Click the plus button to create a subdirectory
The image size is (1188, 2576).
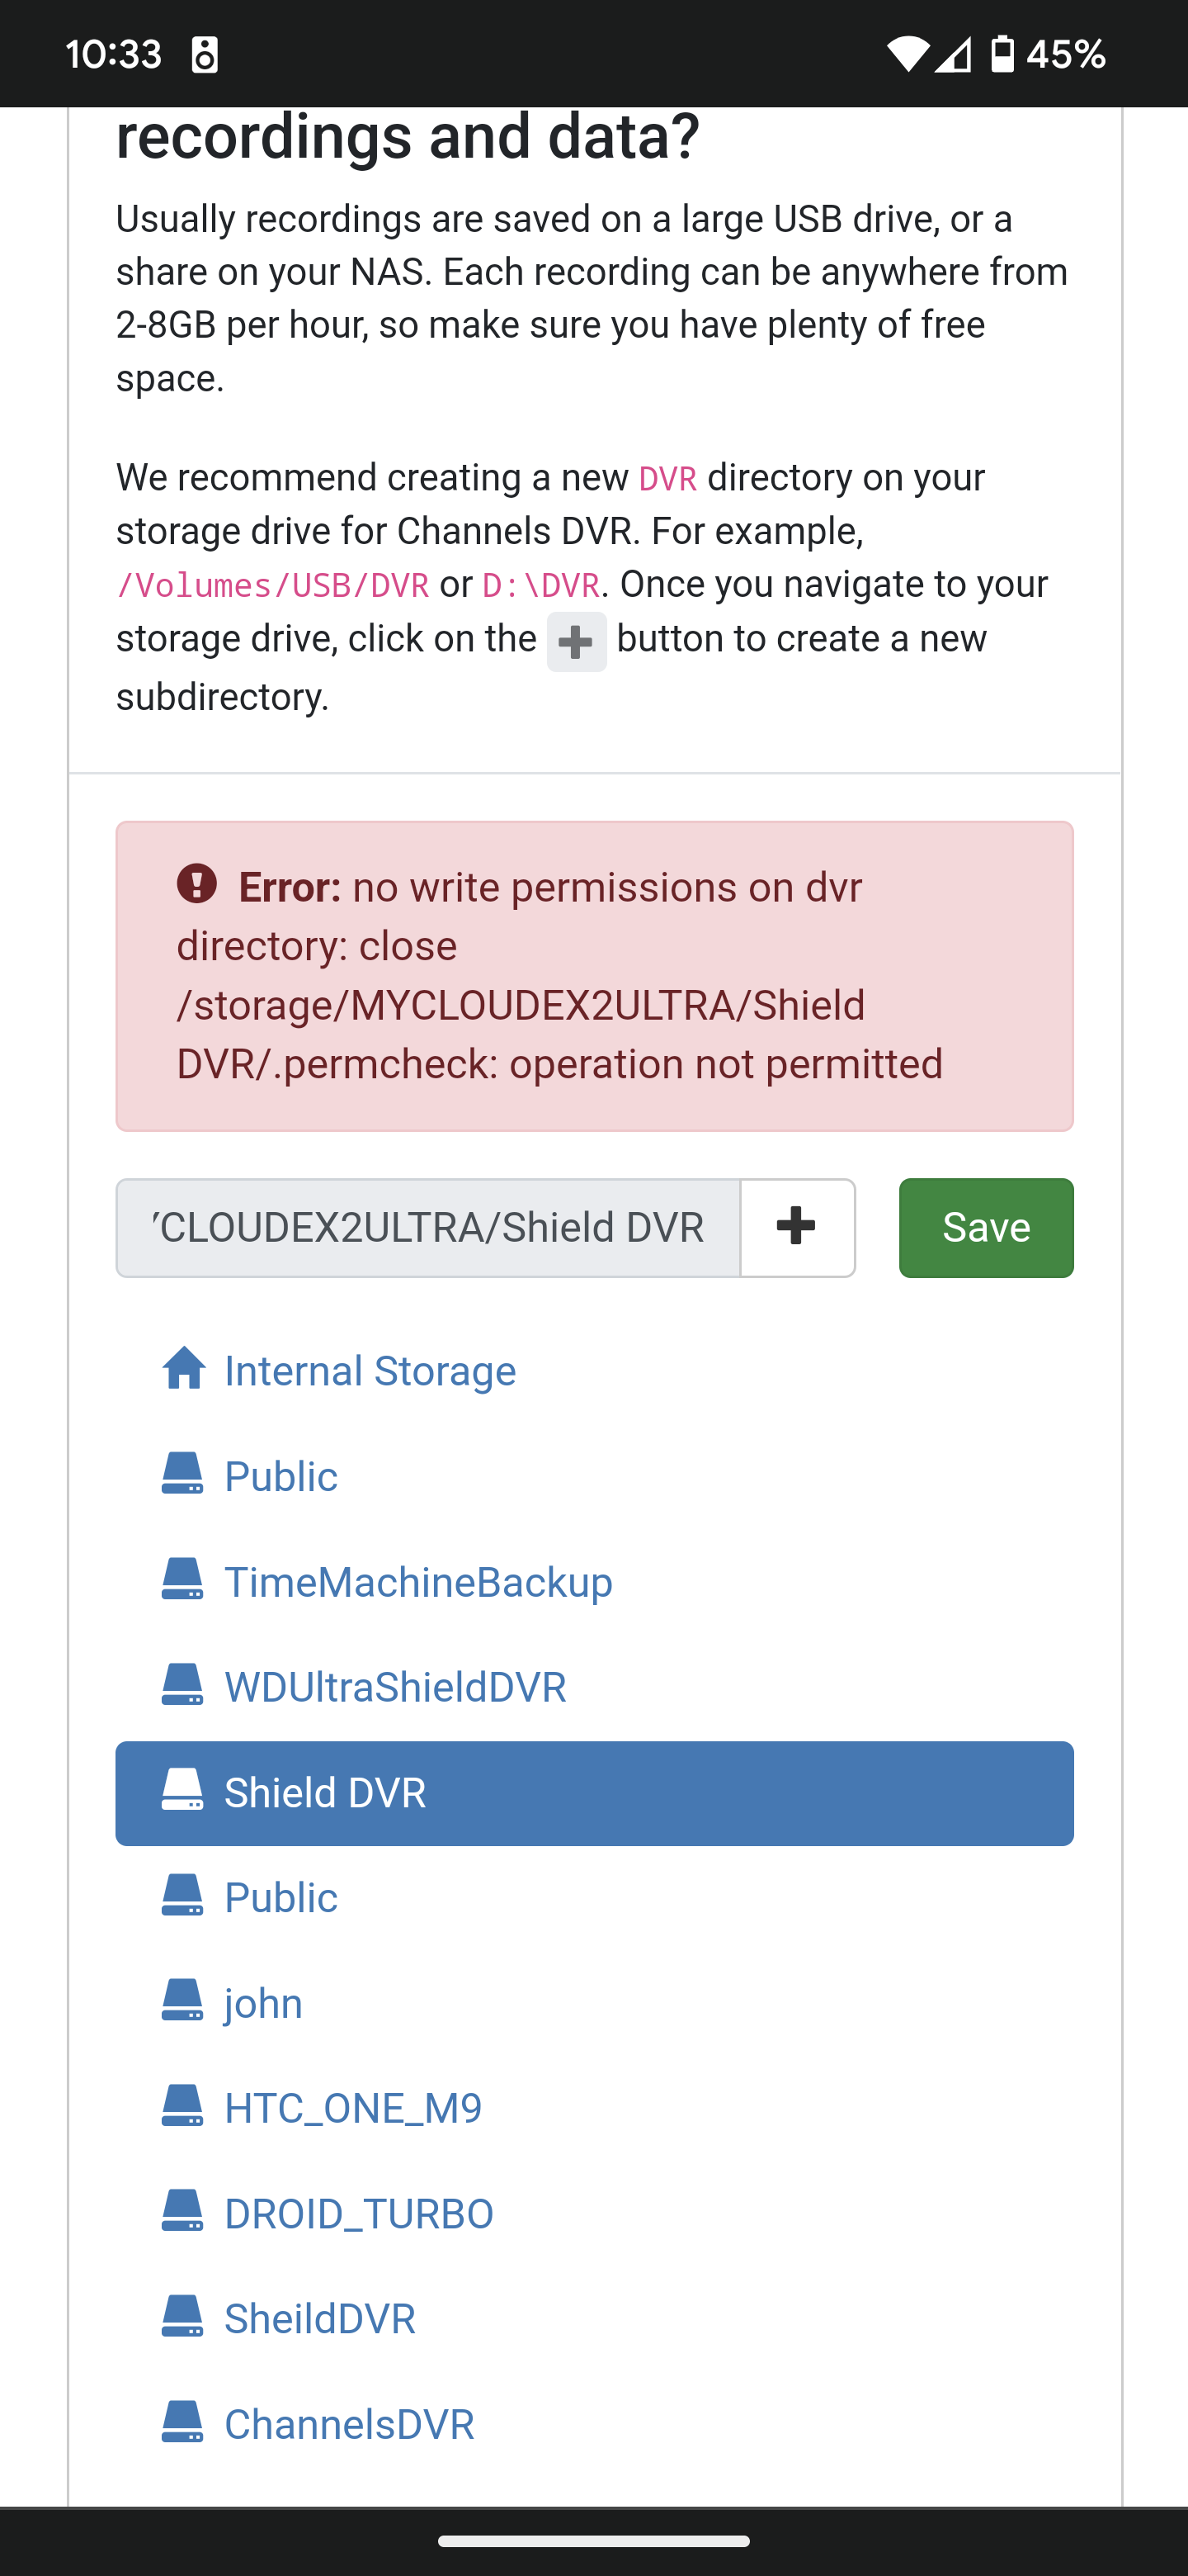click(x=796, y=1228)
